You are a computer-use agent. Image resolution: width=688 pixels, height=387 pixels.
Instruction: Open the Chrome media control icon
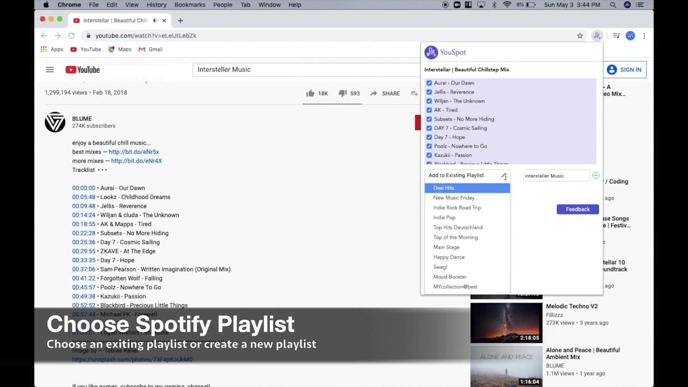coord(616,36)
